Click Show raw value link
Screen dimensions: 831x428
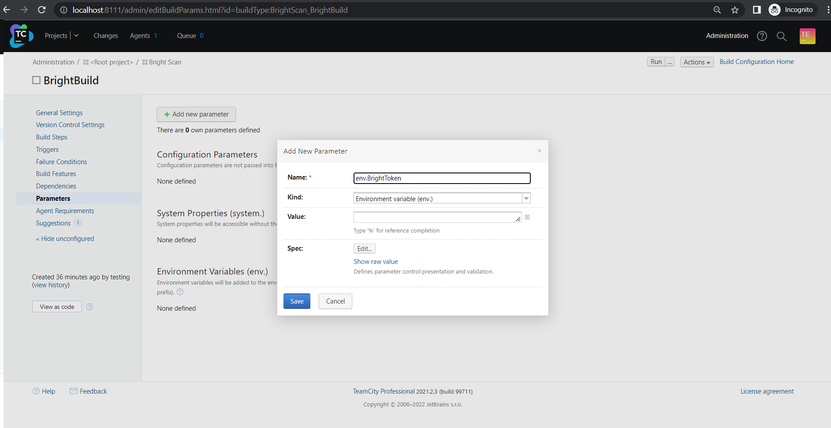click(x=376, y=262)
